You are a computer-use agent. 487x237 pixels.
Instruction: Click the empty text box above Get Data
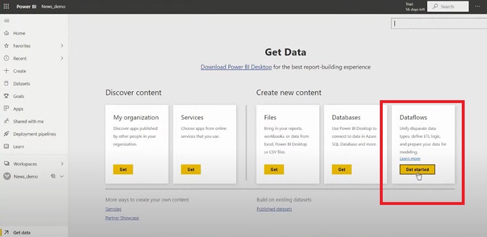(439, 23)
